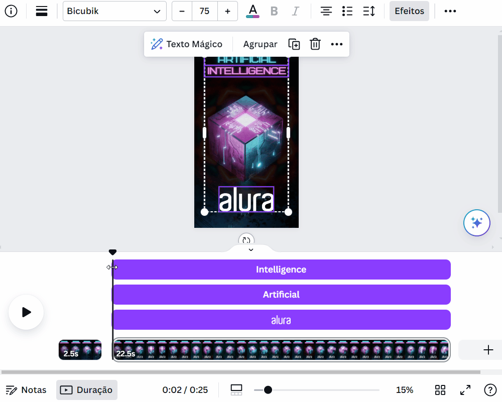Toggle italic formatting

(295, 11)
